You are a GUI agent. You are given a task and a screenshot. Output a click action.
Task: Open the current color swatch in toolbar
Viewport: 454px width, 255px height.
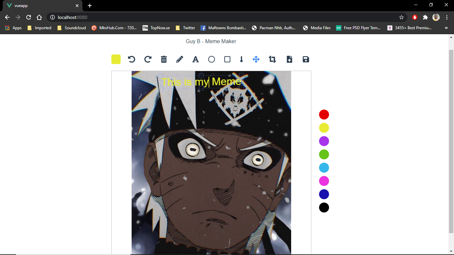click(x=116, y=59)
